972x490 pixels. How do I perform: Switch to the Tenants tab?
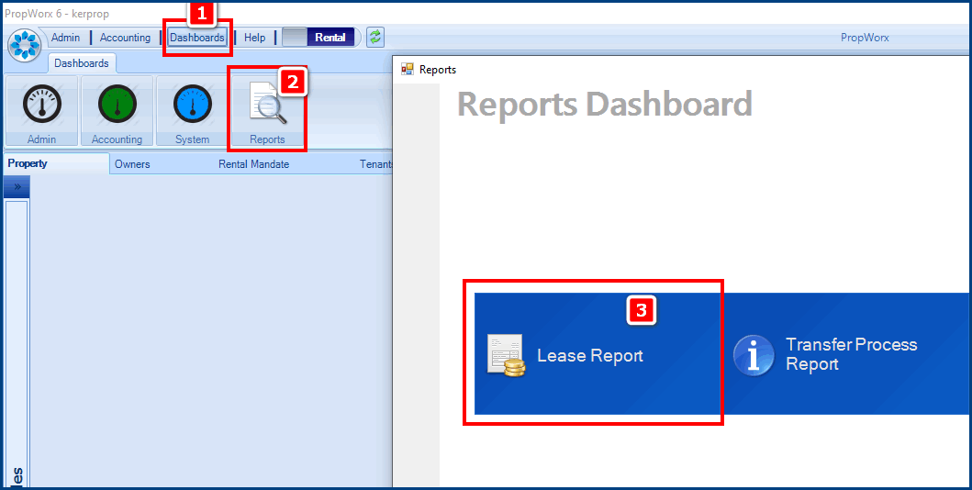point(376,164)
